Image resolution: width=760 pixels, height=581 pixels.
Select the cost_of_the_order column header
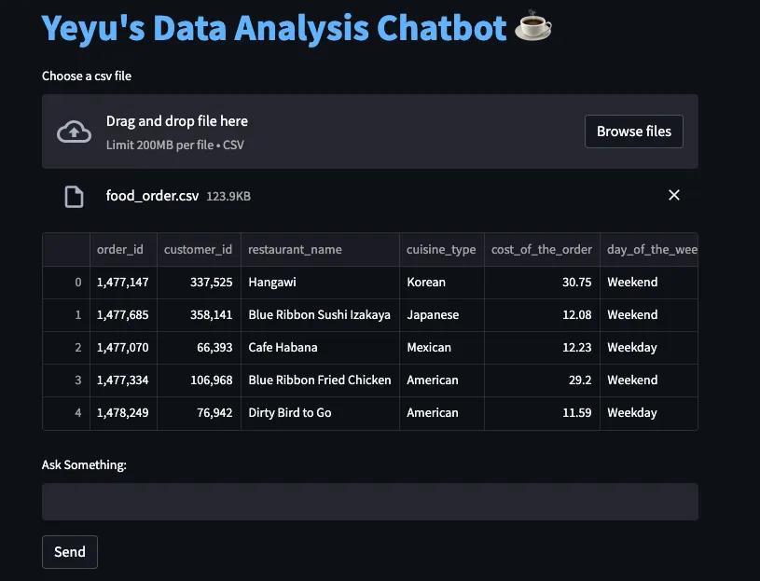pos(541,249)
